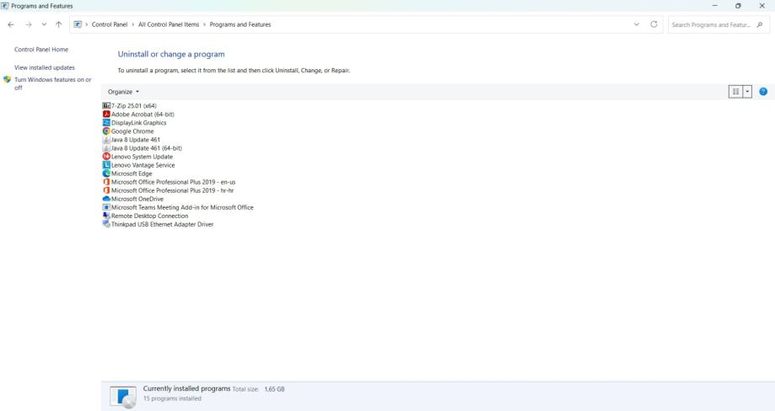Change the view layout icon
Screen dimensions: 775x411
point(735,92)
